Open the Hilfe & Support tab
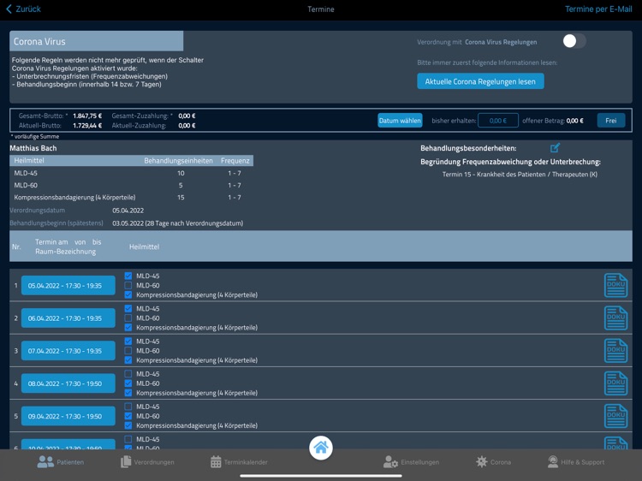This screenshot has width=642, height=481. click(576, 462)
